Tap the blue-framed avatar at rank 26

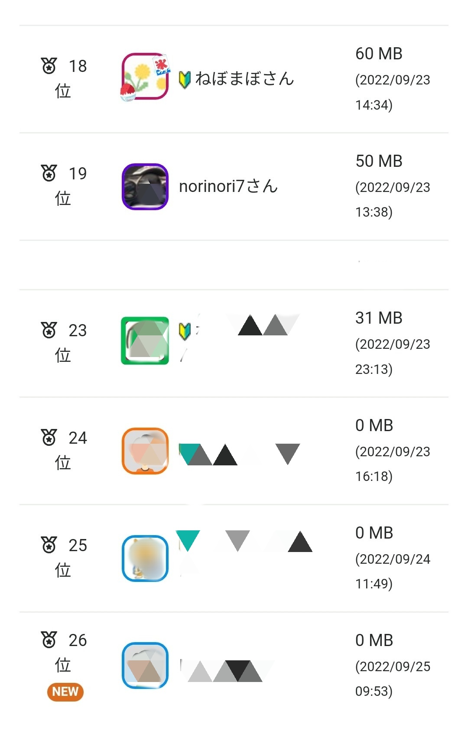(145, 666)
